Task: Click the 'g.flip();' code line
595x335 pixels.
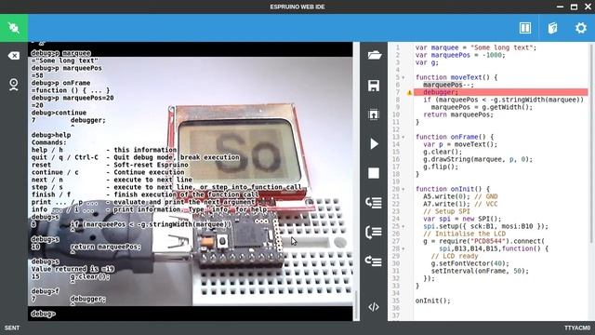Action: point(441,167)
